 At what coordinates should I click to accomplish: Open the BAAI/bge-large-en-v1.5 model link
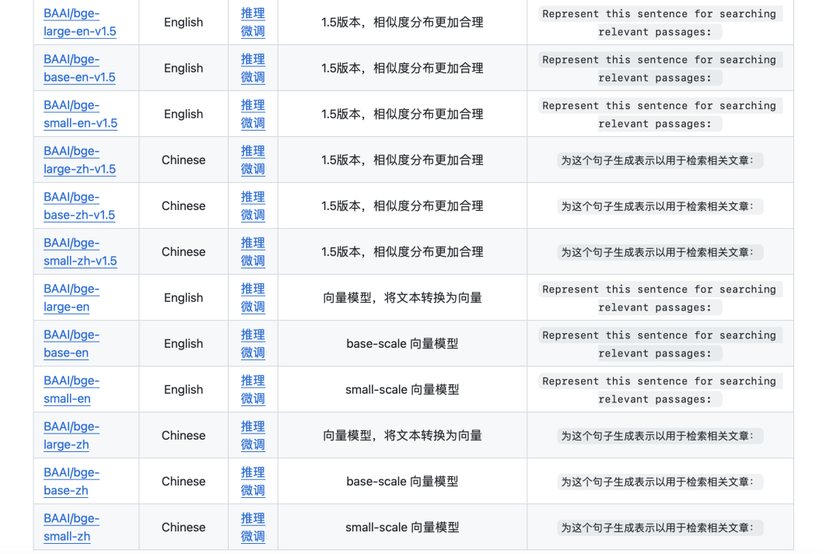[80, 23]
